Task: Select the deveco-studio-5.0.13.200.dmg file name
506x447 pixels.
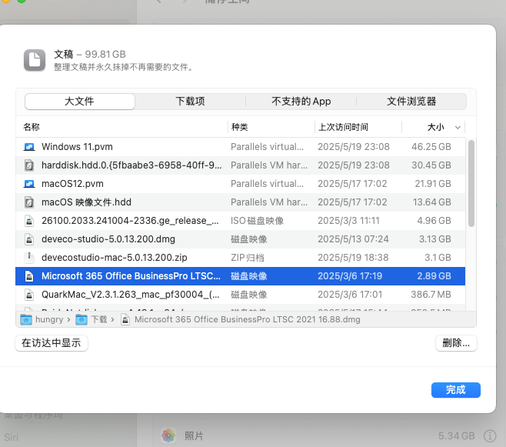Action: (108, 239)
